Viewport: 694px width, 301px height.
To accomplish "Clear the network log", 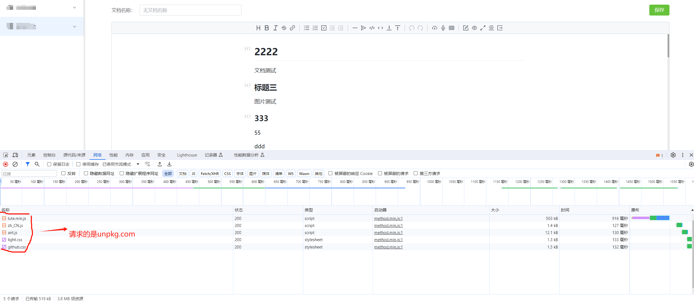I will [x=15, y=164].
